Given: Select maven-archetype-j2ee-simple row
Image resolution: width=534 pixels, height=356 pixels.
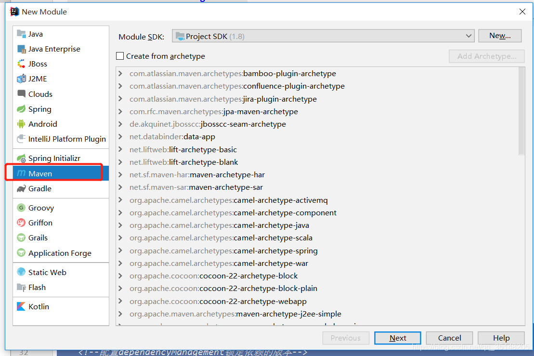Looking at the screenshot, I should click(x=317, y=314).
